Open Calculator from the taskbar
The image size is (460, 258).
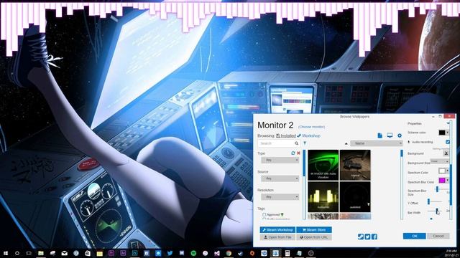(x=287, y=253)
